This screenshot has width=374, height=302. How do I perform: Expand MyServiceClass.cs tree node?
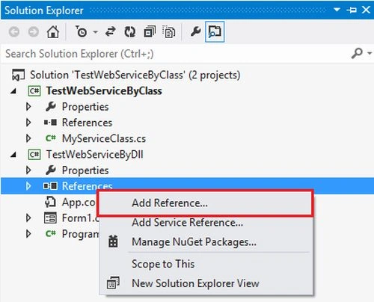pos(28,138)
